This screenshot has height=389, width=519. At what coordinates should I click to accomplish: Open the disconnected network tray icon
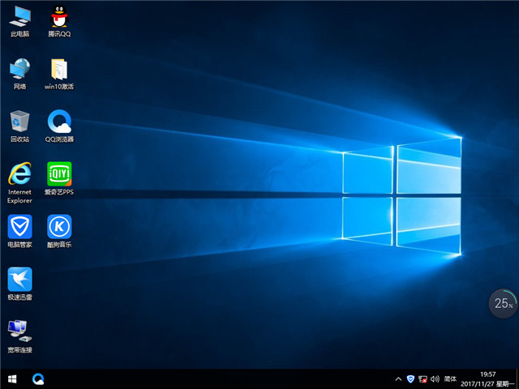pyautogui.click(x=422, y=378)
